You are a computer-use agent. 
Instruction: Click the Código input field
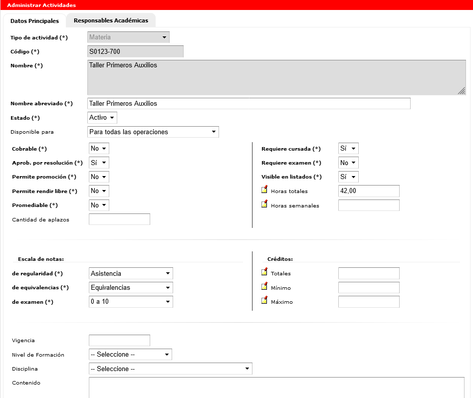point(135,51)
